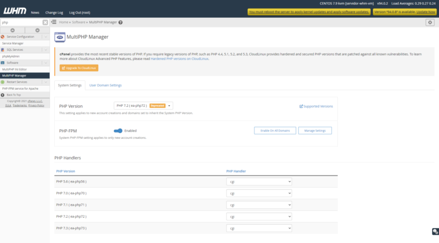Image resolution: width=439 pixels, height=243 pixels.
Task: Select MultiPHP Manager in sidebar
Action: click(x=25, y=75)
